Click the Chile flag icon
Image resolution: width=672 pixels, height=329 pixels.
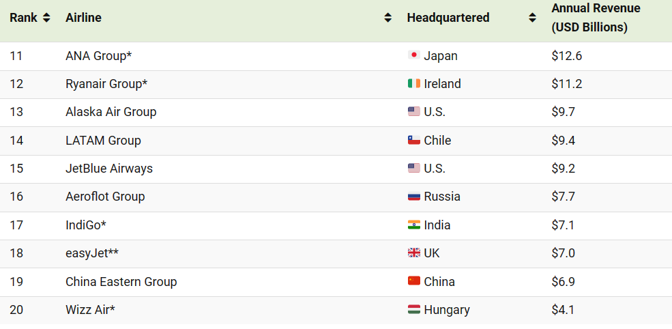[x=414, y=140]
